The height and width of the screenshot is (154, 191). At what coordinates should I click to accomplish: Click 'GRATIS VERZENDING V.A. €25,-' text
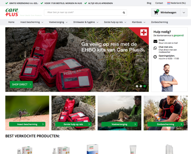click(x=24, y=3)
